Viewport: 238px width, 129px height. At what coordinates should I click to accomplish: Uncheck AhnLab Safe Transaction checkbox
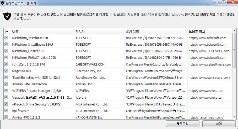tap(6, 84)
